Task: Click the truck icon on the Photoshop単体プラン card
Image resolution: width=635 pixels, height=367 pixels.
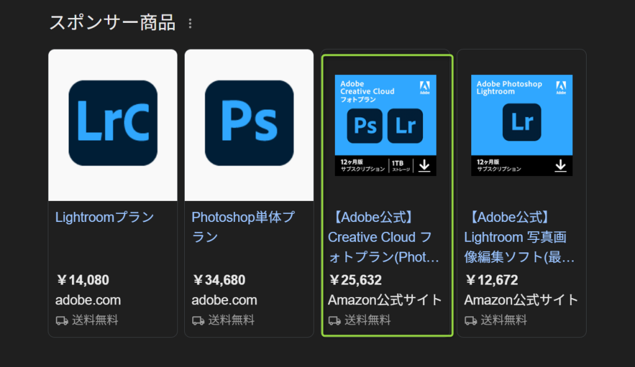Action: pyautogui.click(x=198, y=321)
